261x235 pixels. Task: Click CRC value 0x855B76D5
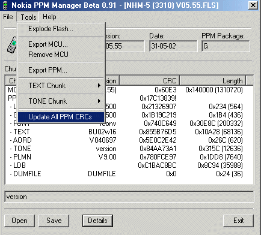(x=158, y=132)
